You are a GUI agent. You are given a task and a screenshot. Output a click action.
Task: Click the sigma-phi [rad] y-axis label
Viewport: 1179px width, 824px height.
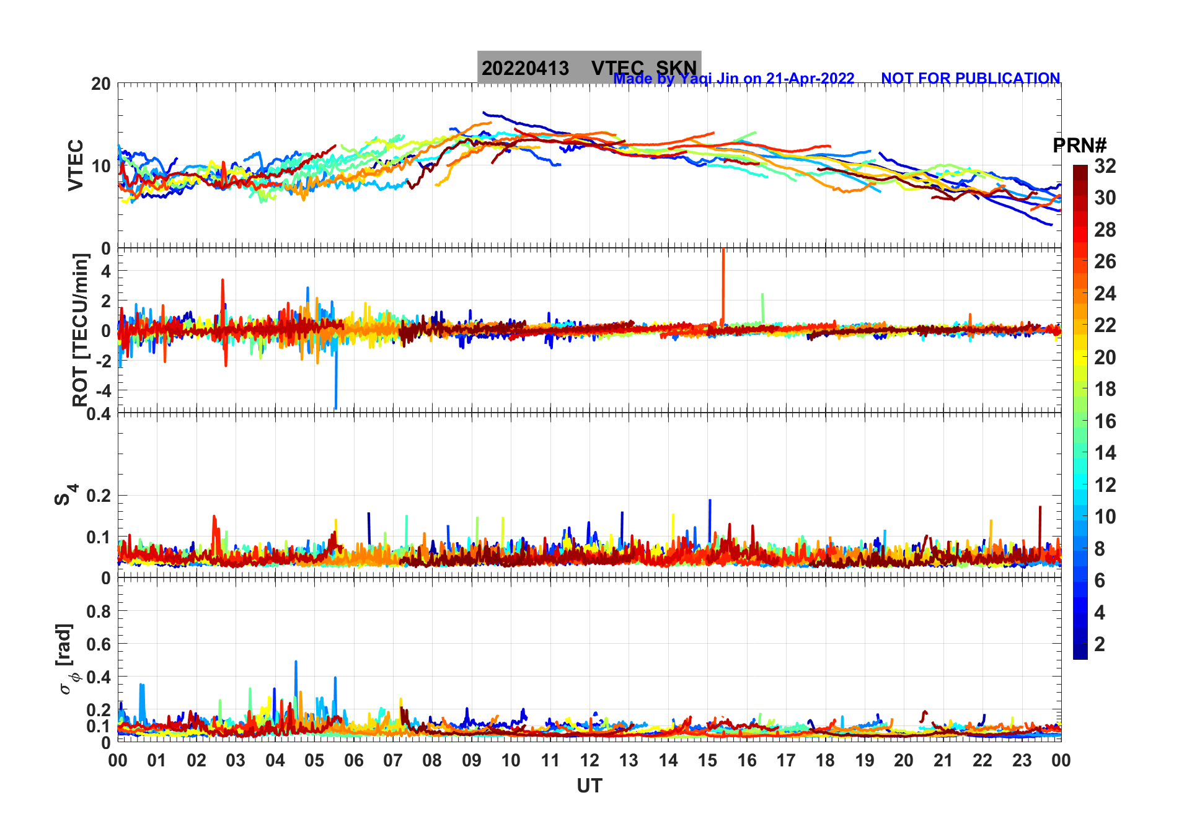tap(66, 659)
